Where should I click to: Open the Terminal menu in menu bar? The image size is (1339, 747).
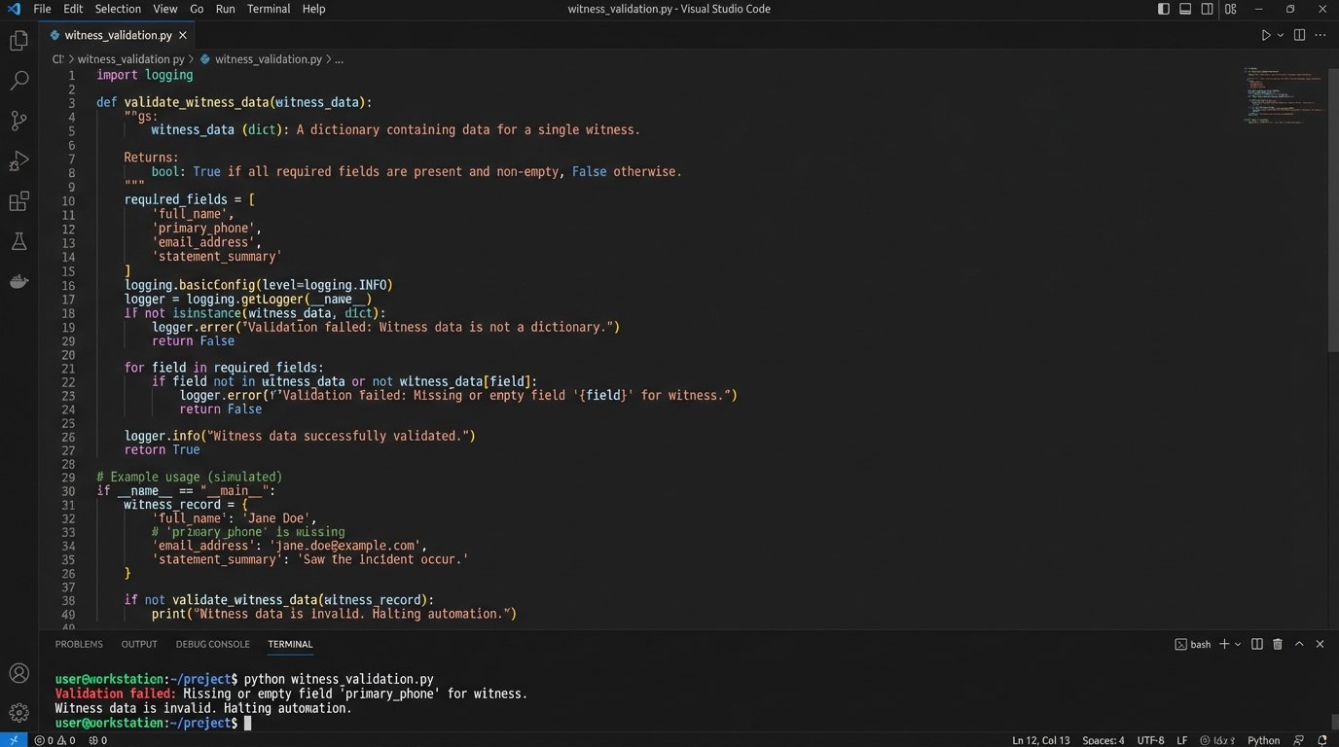point(269,9)
